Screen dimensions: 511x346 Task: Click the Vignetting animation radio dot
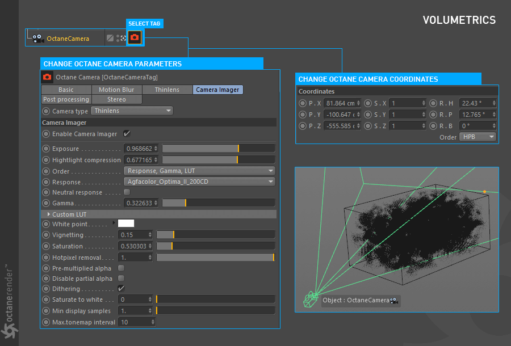46,235
